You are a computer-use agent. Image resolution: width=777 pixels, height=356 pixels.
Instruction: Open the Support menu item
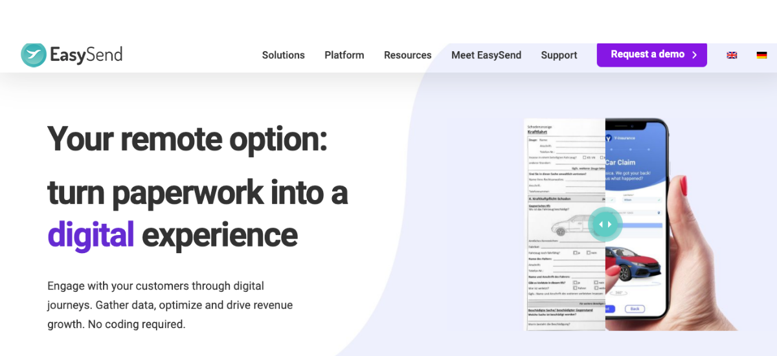559,55
